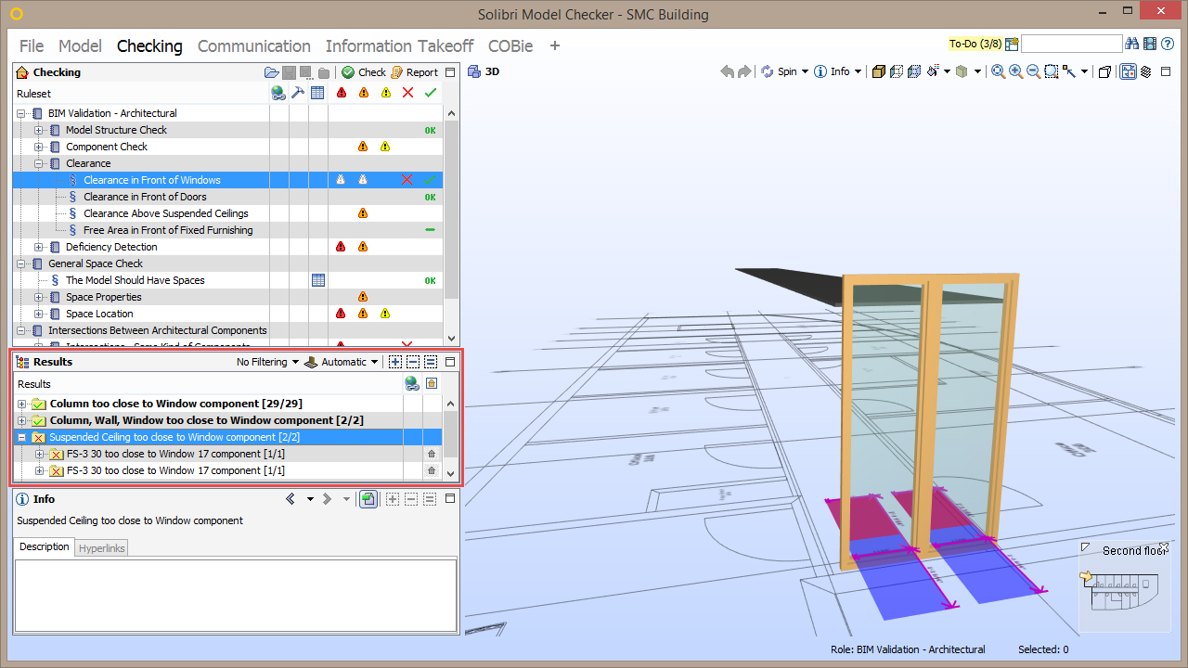This screenshot has width=1188, height=668.
Task: Toggle the yellow low severity filter
Action: click(x=385, y=93)
